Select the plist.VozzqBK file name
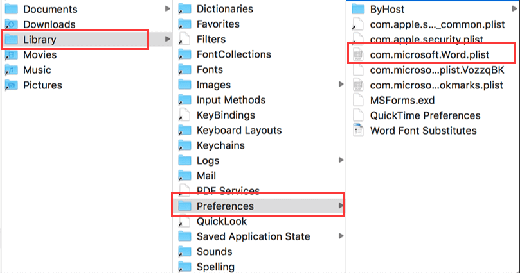 tap(437, 70)
